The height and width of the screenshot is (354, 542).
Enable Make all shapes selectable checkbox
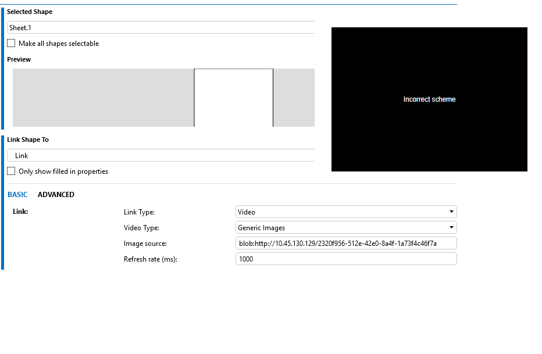point(11,44)
